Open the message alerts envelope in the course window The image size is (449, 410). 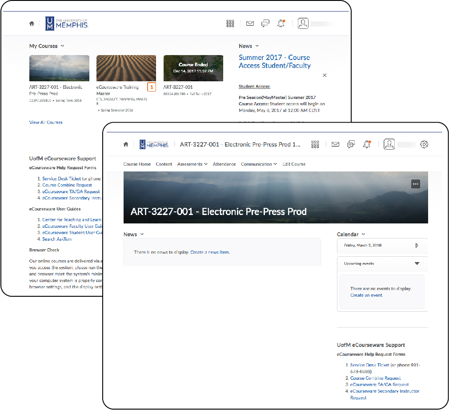pos(335,144)
